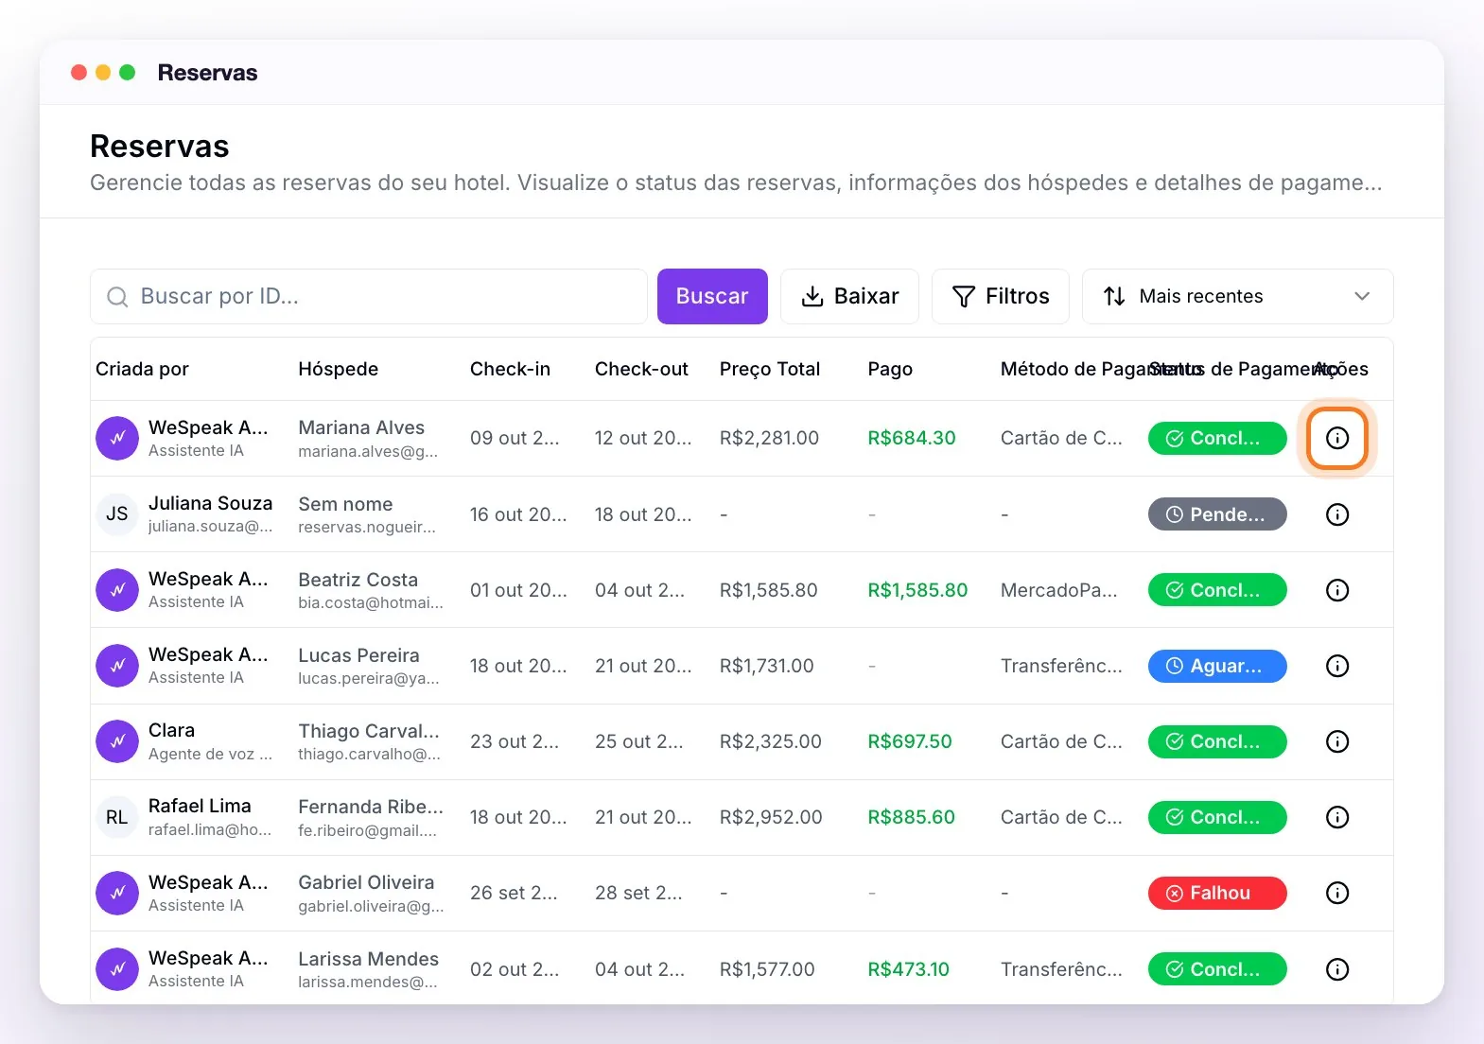Click the Check-in column header
This screenshot has width=1484, height=1044.
[510, 369]
